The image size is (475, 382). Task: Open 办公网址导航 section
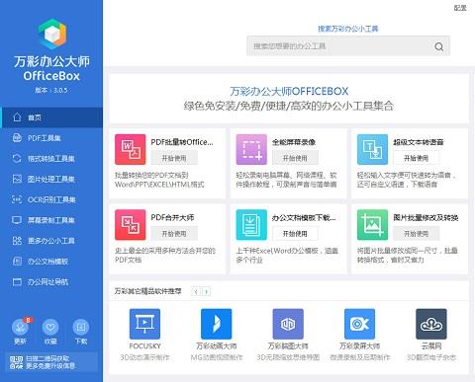[x=51, y=281]
